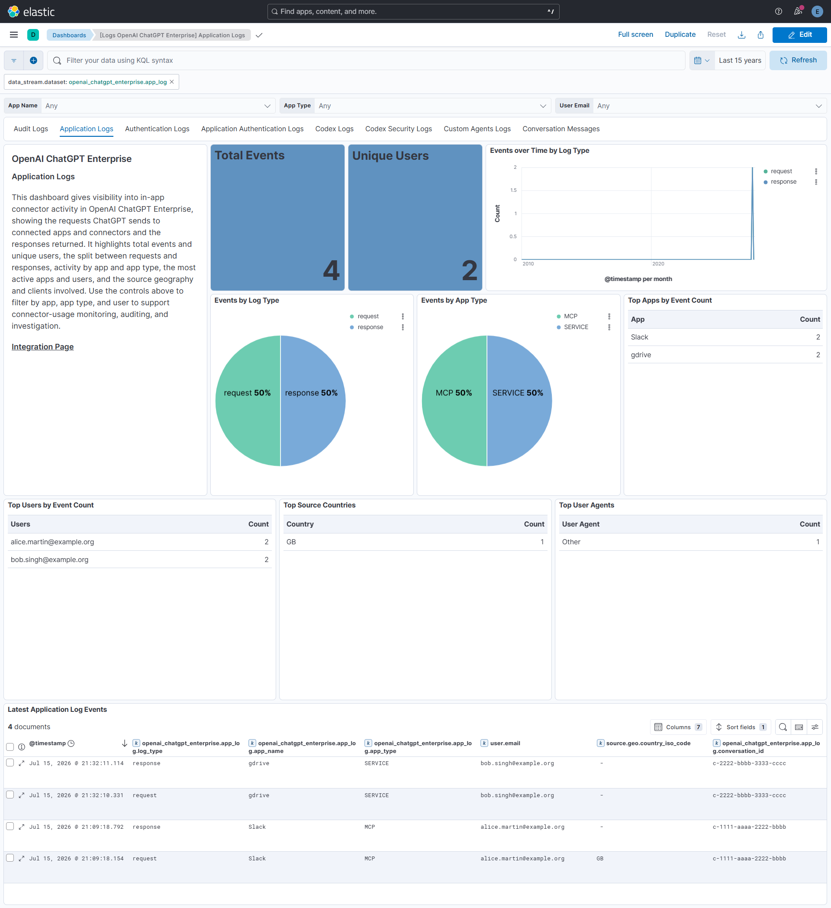Select the row for 21:32:10.331 request
Screen dimensions: 831x908
tap(10, 795)
